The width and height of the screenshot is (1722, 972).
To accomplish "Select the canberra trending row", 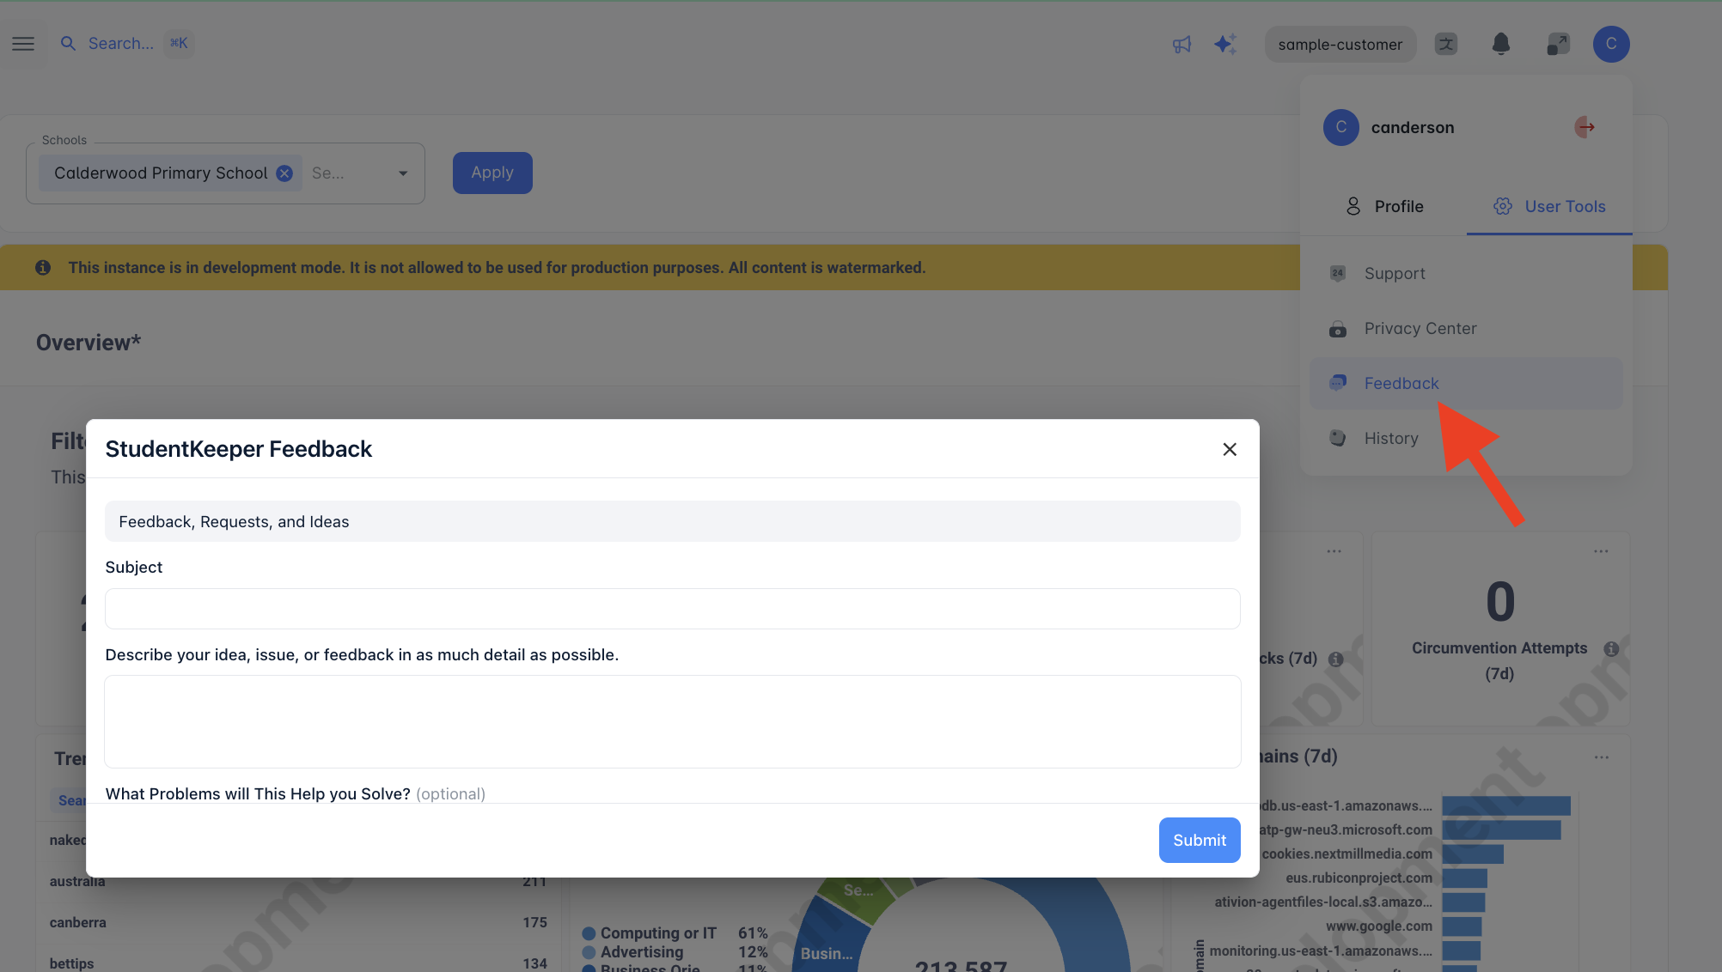I will pos(298,922).
